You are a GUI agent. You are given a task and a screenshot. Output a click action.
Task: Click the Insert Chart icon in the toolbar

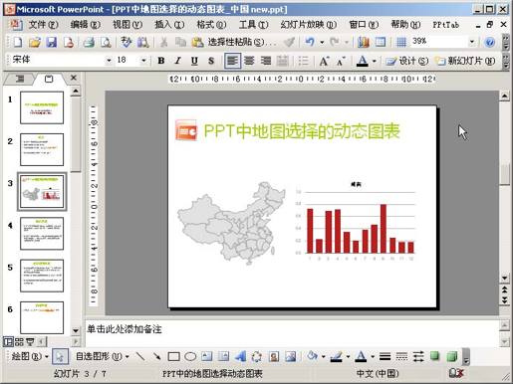[364, 42]
